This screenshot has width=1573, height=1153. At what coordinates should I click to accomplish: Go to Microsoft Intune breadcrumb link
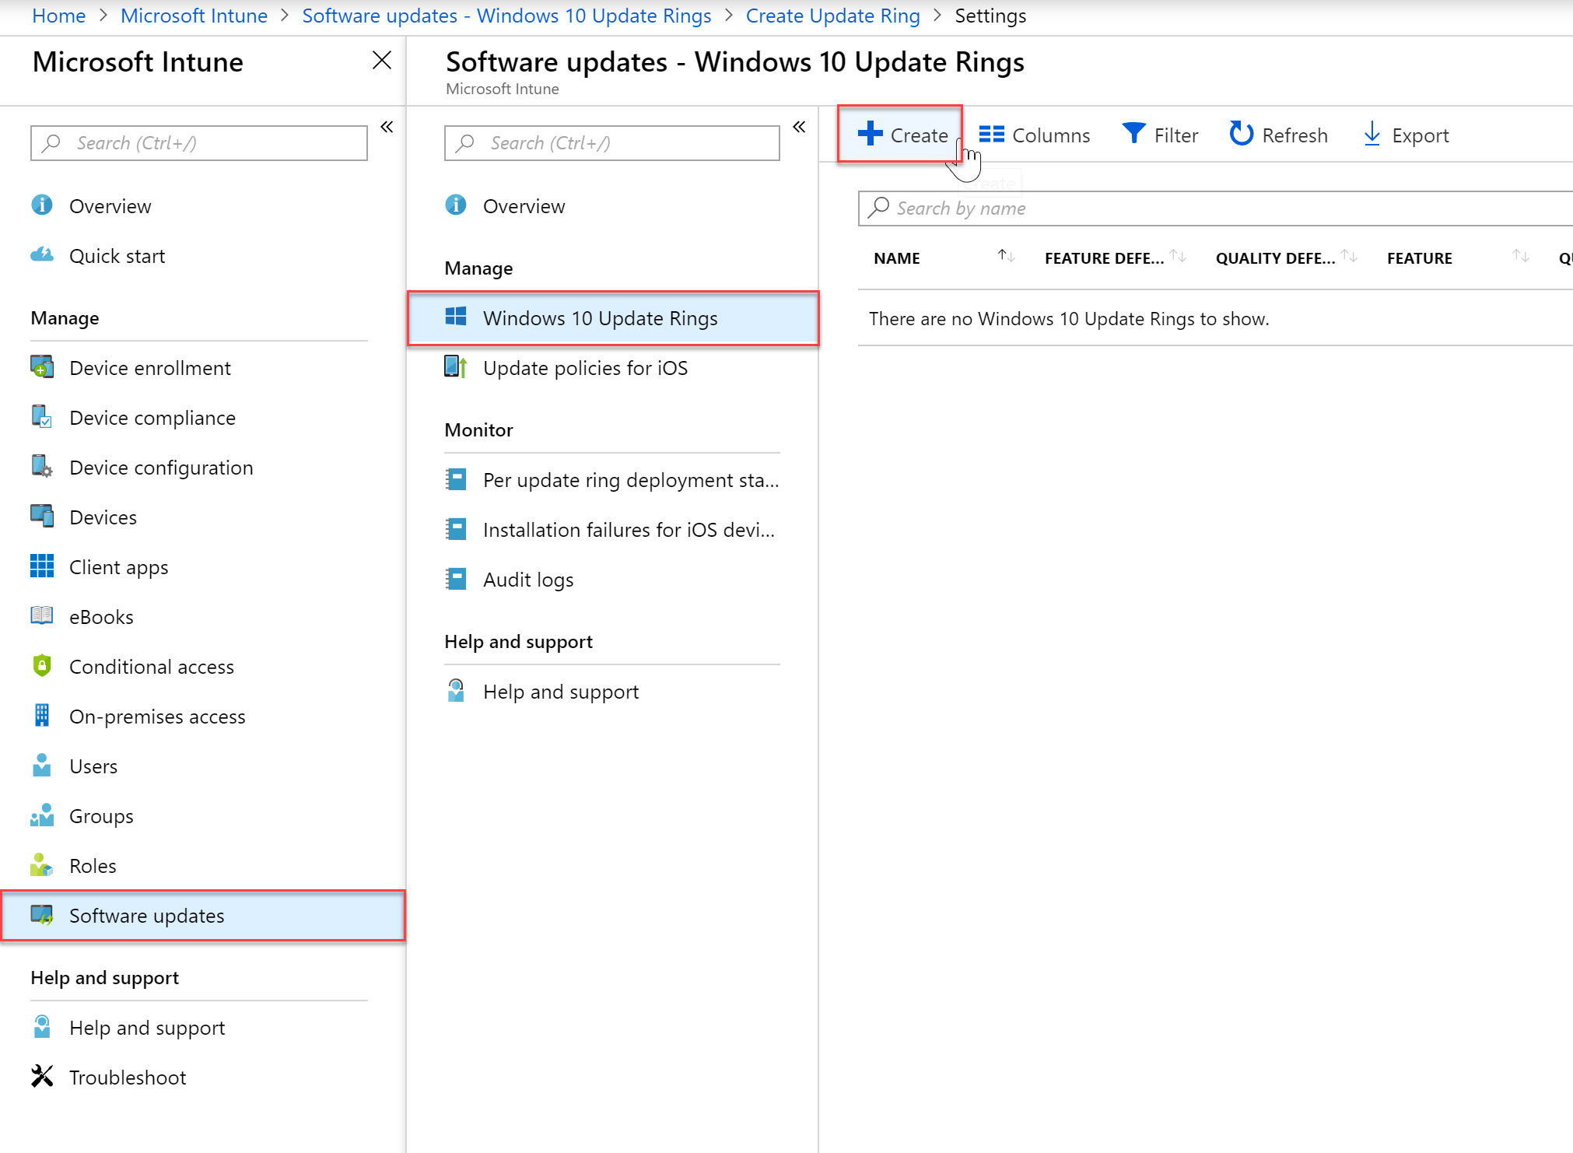pos(194,16)
